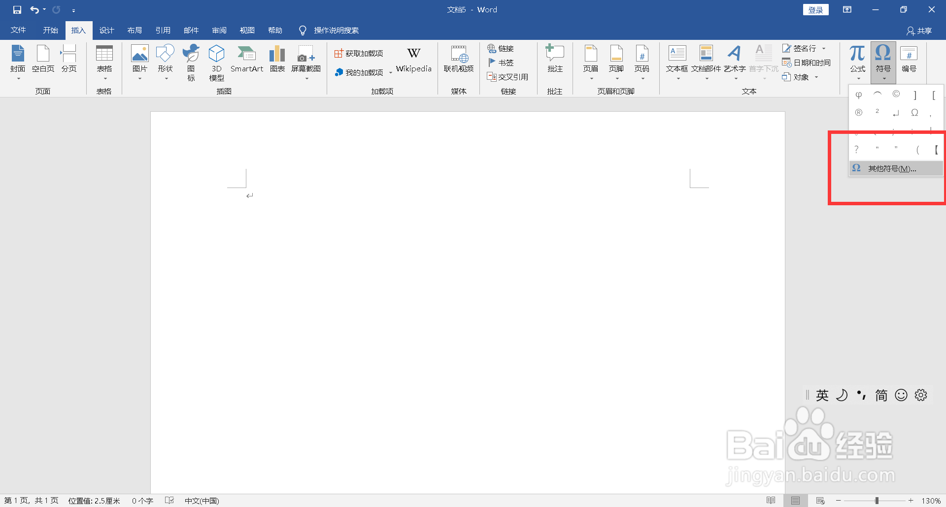Open the WordArt (艺术字) gallery
The width and height of the screenshot is (946, 507).
click(x=735, y=63)
